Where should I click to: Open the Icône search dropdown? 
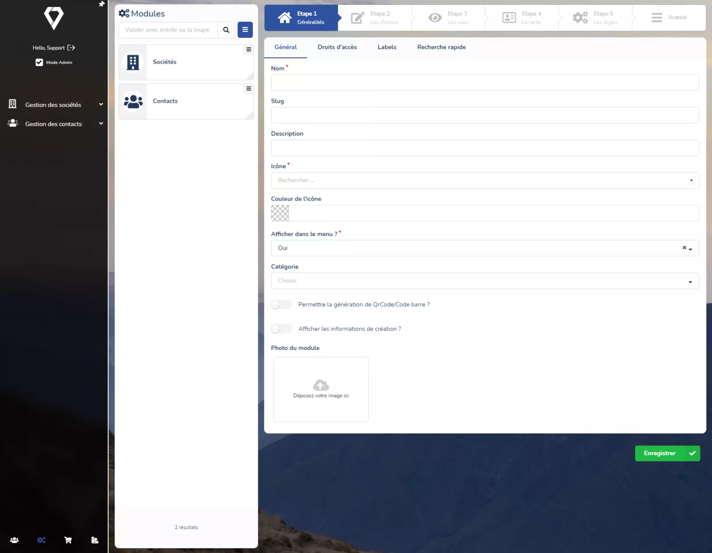(x=485, y=180)
